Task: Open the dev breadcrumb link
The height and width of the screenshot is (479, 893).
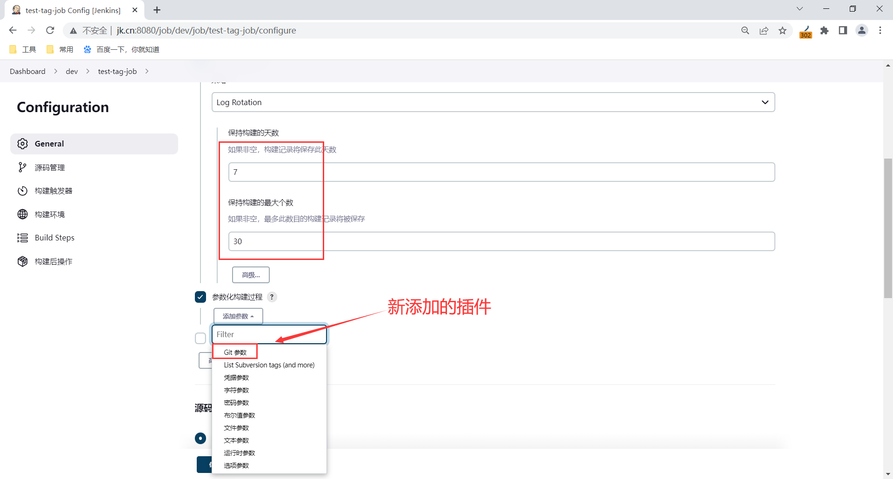Action: click(72, 71)
